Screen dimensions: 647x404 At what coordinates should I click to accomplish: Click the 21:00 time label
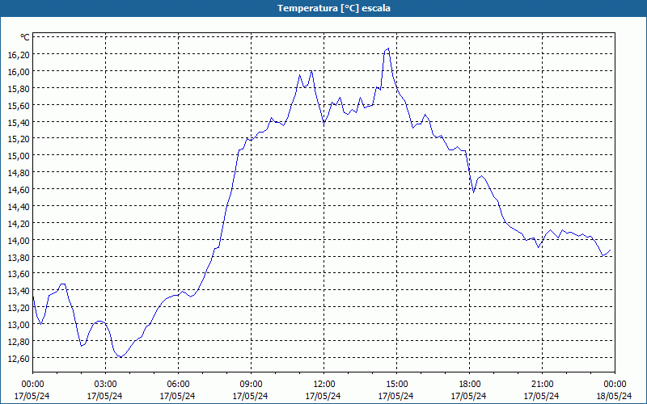tap(542, 384)
